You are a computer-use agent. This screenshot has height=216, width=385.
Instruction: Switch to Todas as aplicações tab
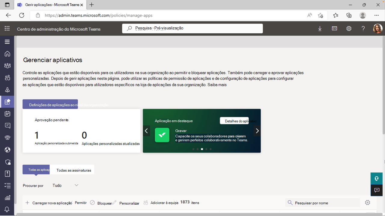[36, 169]
